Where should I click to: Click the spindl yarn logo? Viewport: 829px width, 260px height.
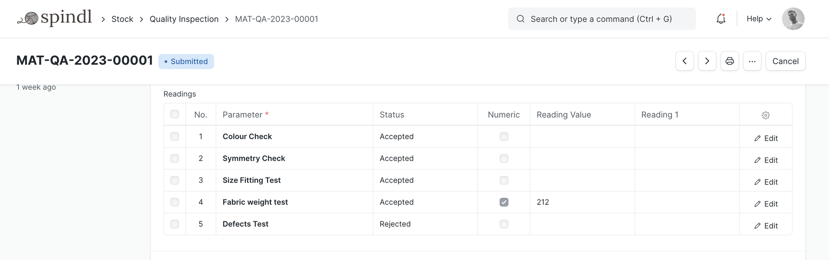point(54,18)
